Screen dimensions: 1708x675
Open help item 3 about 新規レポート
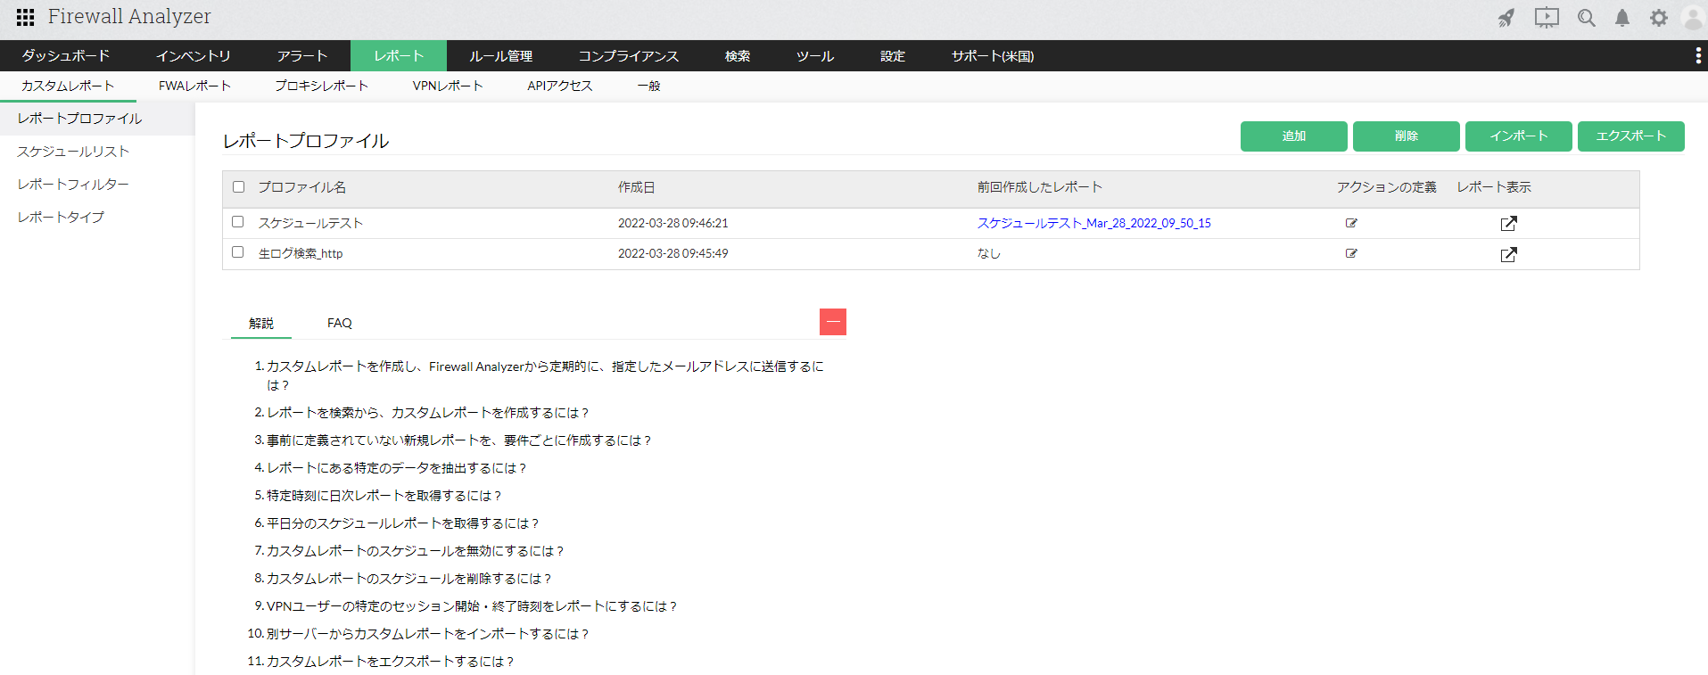click(x=459, y=440)
